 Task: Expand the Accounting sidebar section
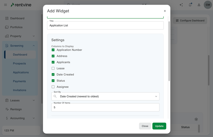(x=34, y=118)
